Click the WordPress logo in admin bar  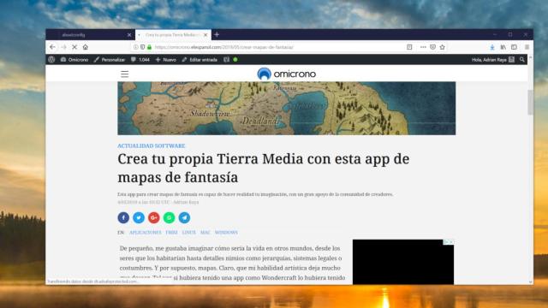coord(51,60)
